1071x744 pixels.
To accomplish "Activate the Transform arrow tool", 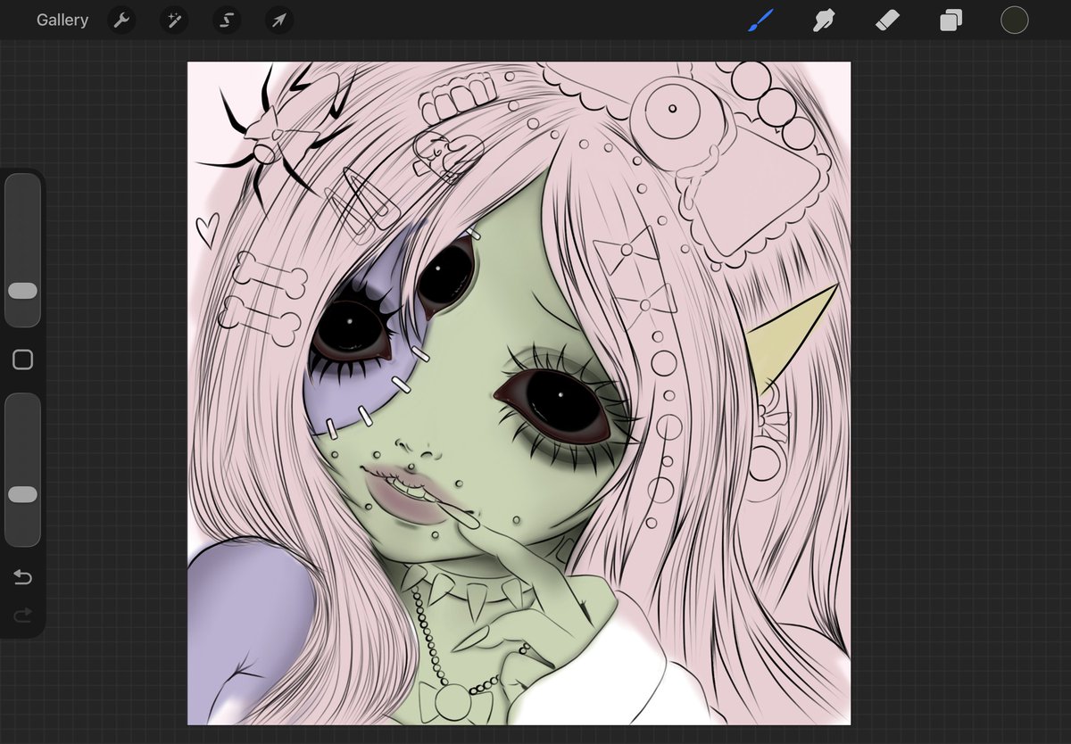I will pyautogui.click(x=279, y=20).
